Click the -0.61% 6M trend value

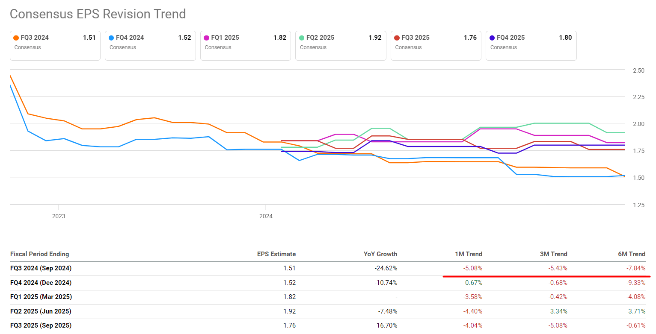tap(635, 325)
